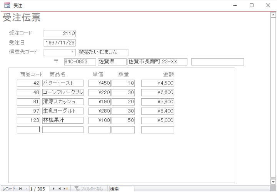Click the customer name field 喫茶たいむましん
Screen dimensions: 277x192
[103, 52]
